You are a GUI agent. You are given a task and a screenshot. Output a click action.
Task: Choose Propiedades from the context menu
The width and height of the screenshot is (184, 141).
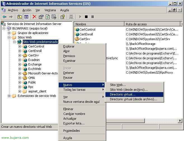point(71,131)
